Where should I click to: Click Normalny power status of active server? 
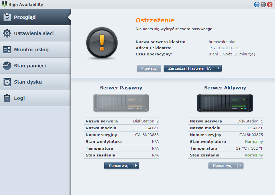[x=254, y=155]
